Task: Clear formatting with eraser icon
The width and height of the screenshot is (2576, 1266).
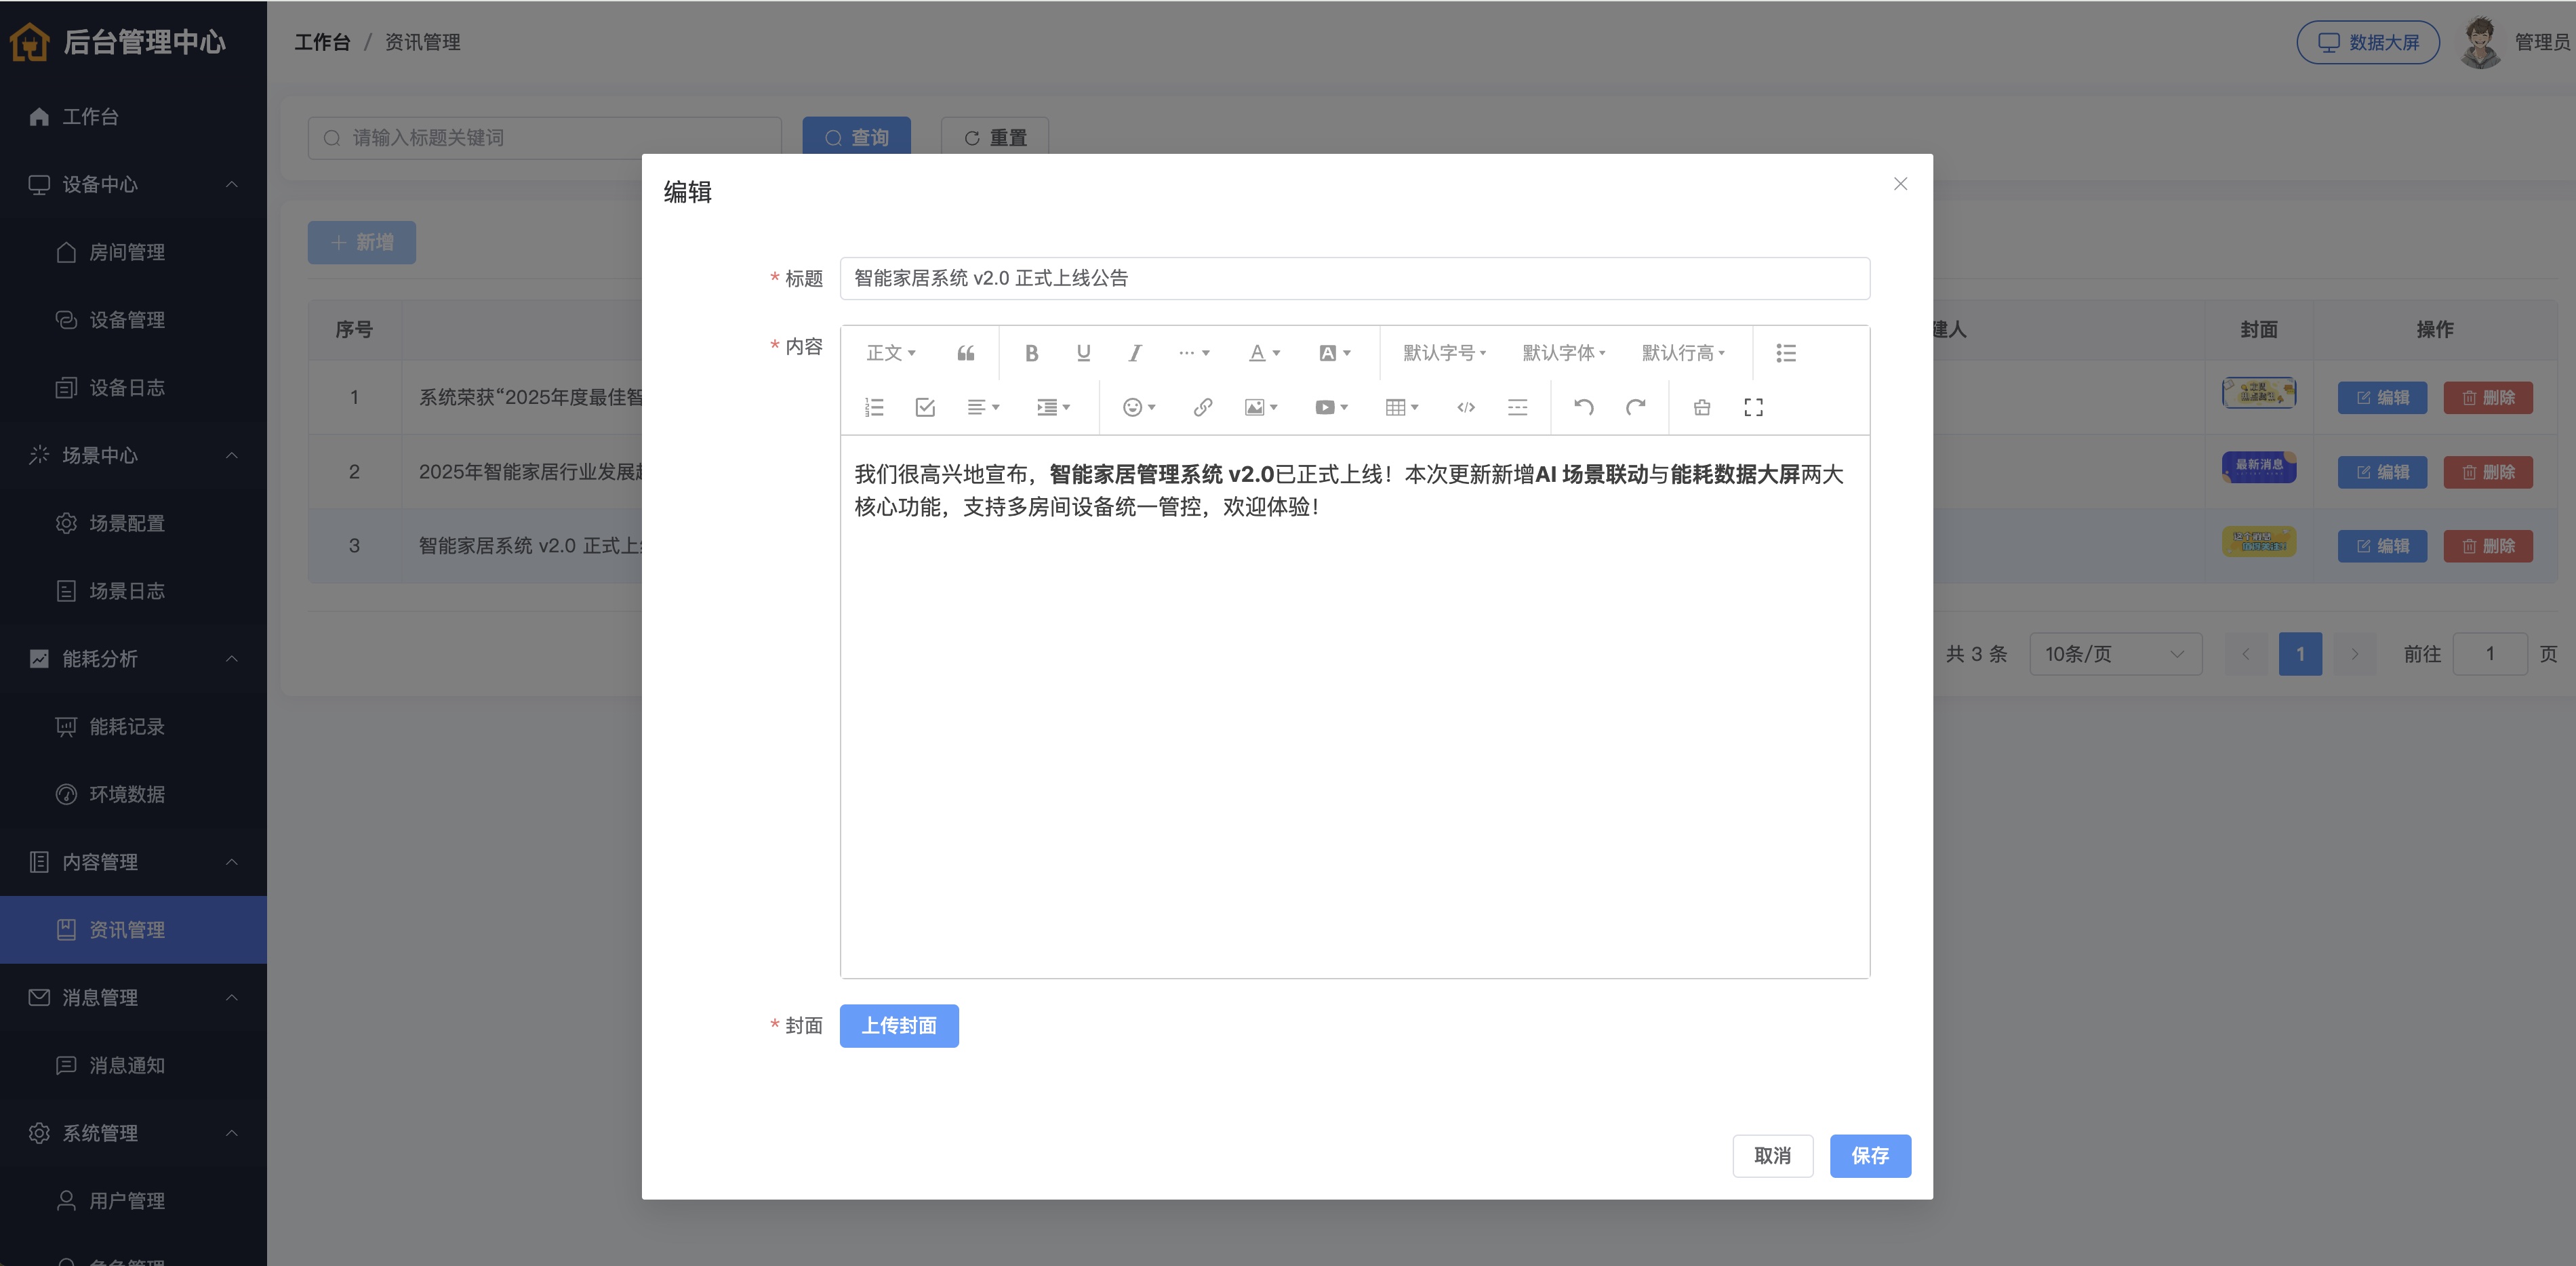Action: point(1702,407)
